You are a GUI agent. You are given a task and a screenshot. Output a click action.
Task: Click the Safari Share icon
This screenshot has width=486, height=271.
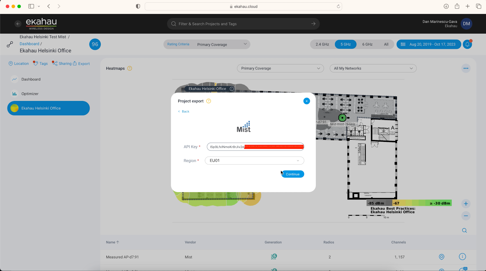[457, 6]
